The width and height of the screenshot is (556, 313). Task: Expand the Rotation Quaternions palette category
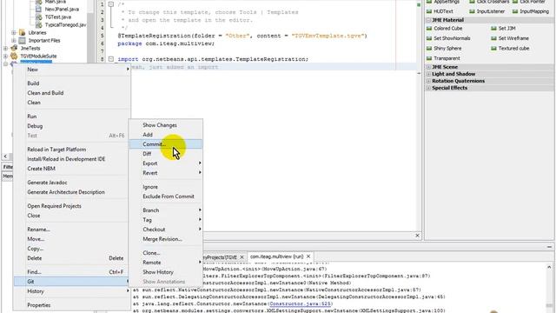[x=428, y=81]
